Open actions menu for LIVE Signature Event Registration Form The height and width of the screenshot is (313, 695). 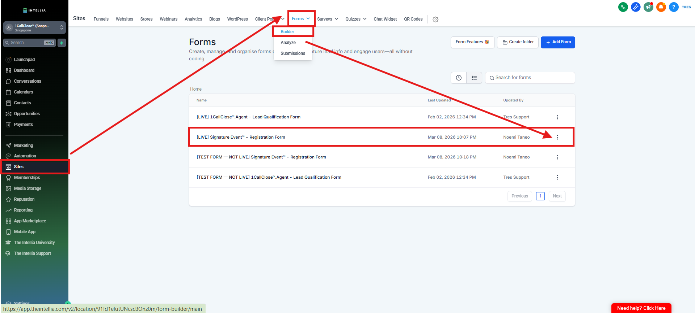[557, 137]
